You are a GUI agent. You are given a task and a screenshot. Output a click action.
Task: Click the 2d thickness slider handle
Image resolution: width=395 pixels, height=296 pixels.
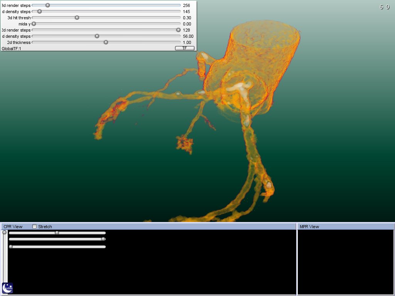[x=106, y=42]
